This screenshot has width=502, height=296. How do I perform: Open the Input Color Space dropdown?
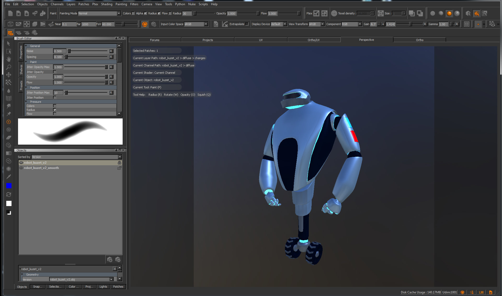pos(206,24)
